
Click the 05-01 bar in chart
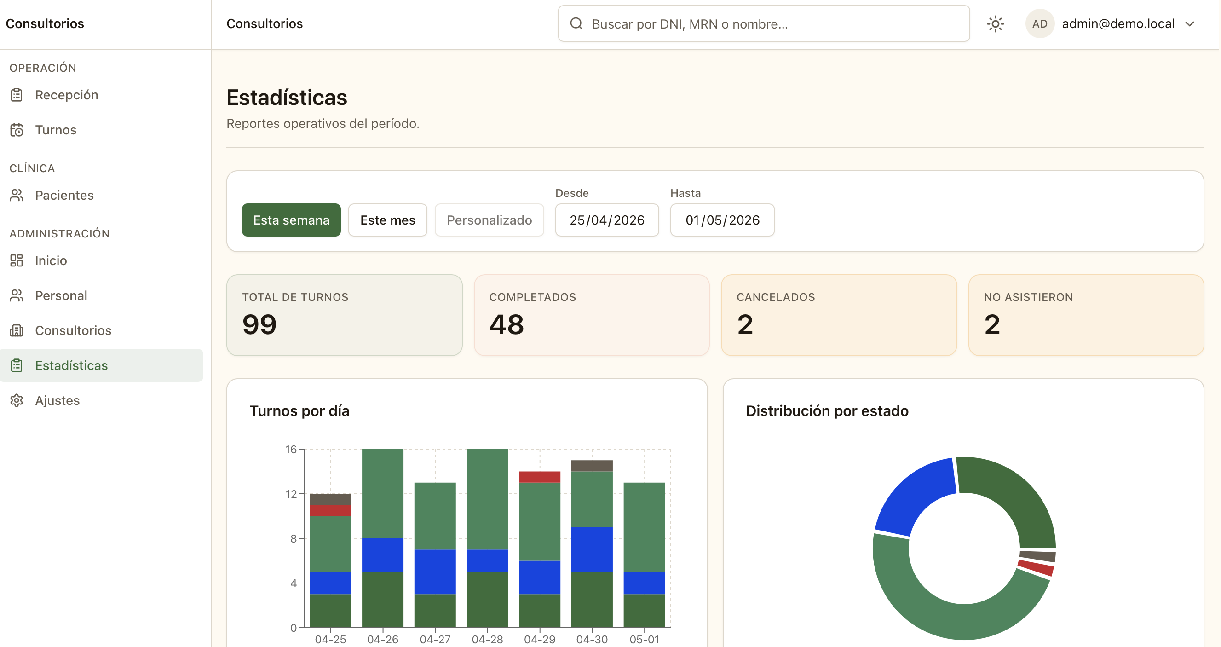coord(644,555)
